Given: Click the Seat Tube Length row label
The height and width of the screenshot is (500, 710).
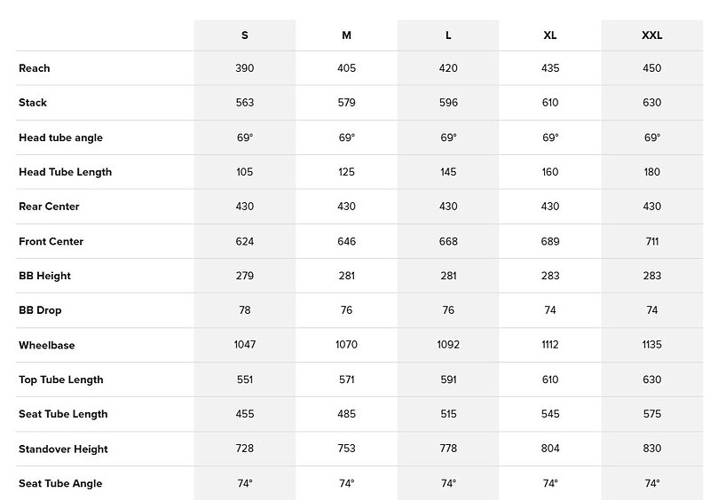Looking at the screenshot, I should pos(63,414).
